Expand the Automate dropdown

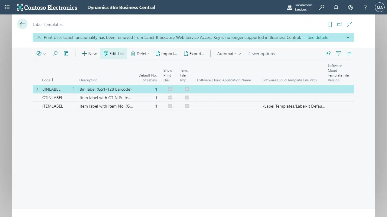(229, 53)
